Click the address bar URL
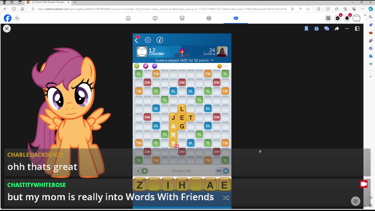This screenshot has height=211, width=375. (163, 9)
